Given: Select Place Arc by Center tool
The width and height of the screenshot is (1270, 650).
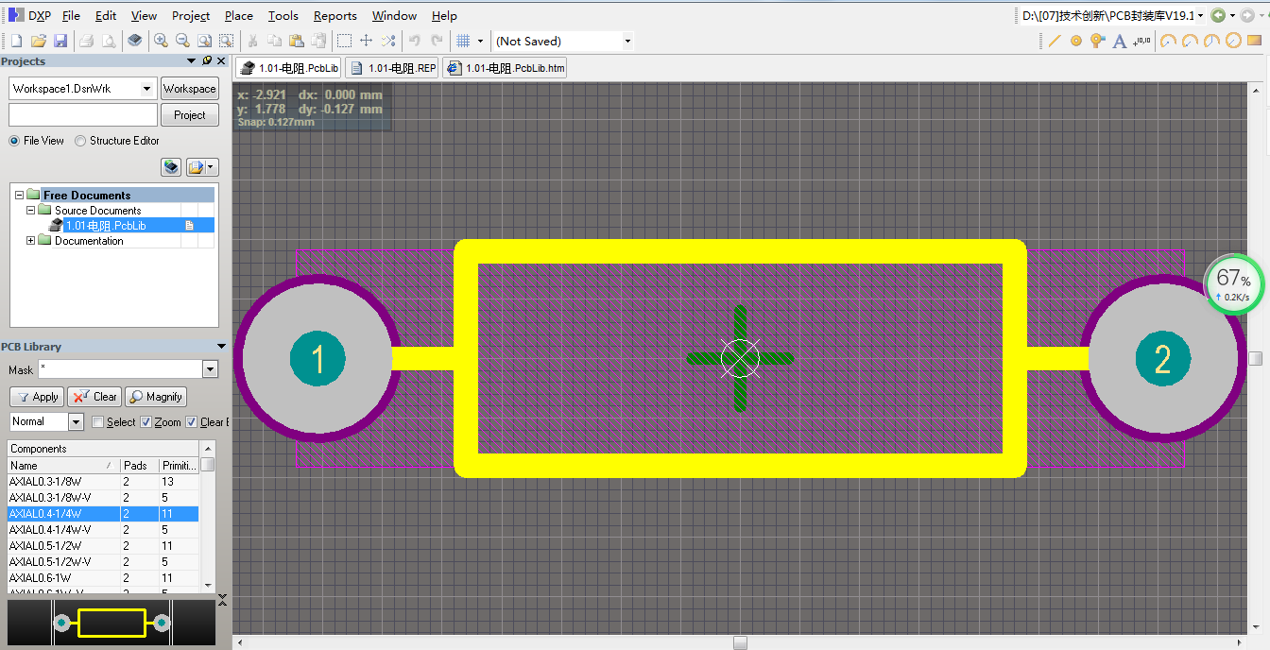Looking at the screenshot, I should [x=1169, y=41].
